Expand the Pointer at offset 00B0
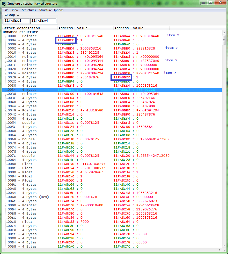This screenshot has height=254, width=228. 6,205
